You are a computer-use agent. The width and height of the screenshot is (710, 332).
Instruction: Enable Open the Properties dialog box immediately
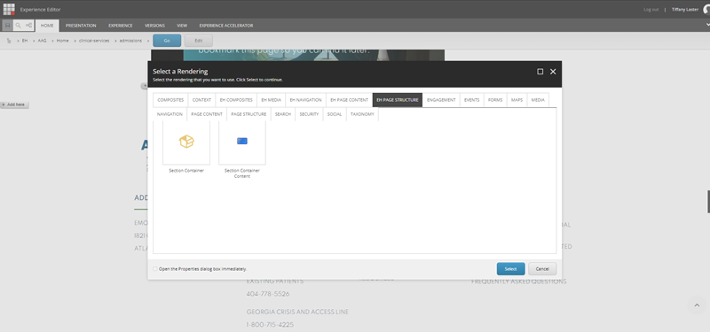click(x=155, y=269)
